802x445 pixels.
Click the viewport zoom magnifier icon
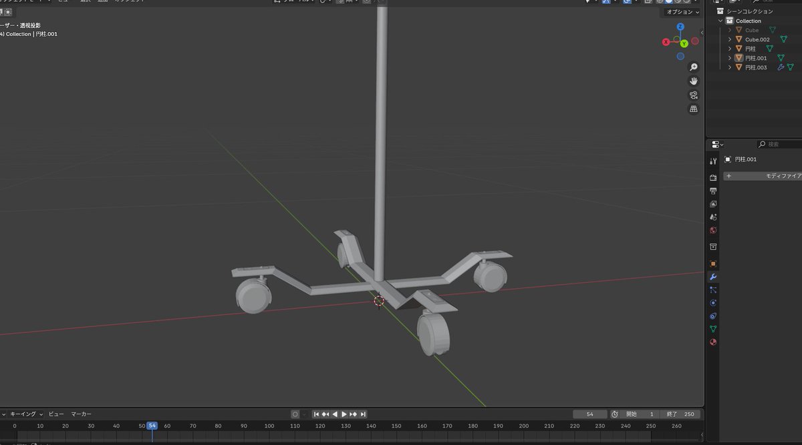(x=694, y=67)
